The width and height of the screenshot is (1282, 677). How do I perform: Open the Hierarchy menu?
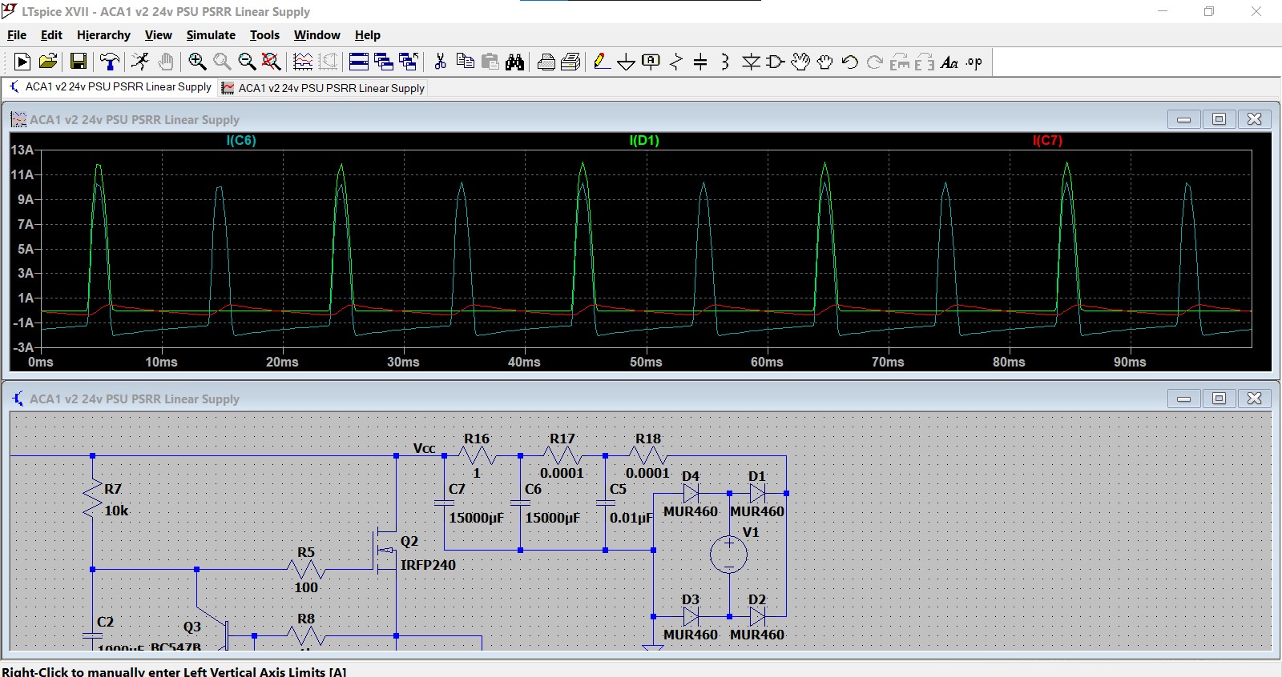tap(103, 35)
